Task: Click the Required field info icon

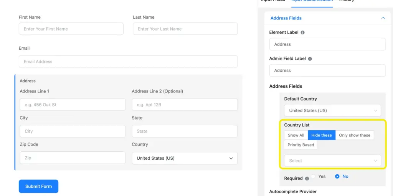Action: pos(307,178)
